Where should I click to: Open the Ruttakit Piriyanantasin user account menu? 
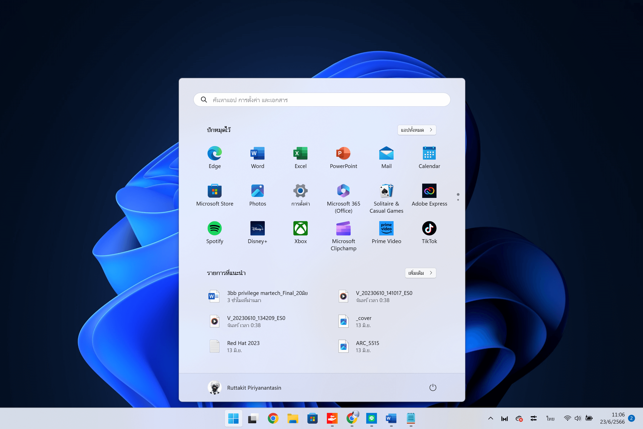coord(245,387)
